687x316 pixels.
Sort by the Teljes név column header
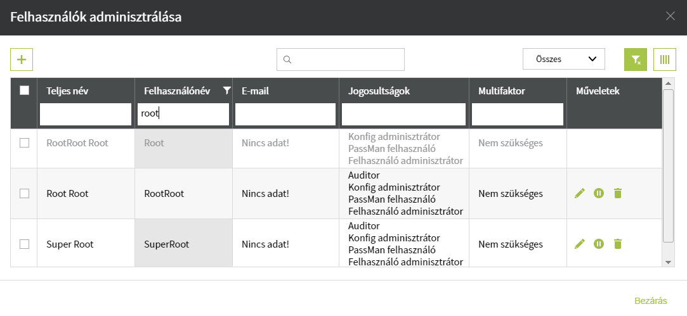pos(67,91)
